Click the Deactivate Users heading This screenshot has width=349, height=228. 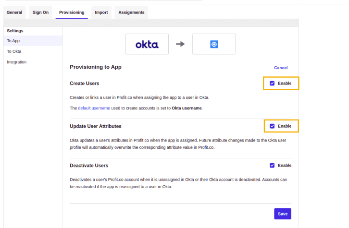(x=89, y=166)
